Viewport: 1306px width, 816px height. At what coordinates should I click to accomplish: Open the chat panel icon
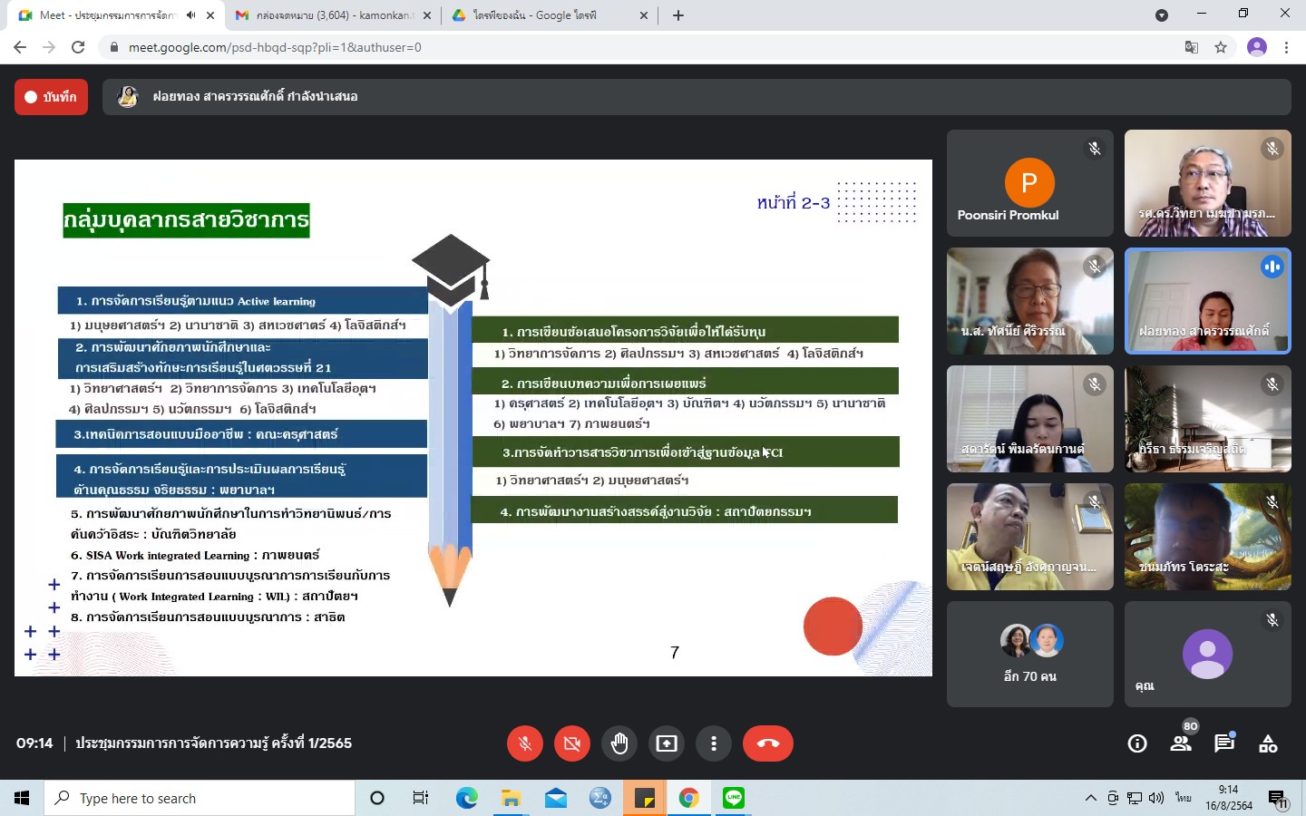[1224, 743]
